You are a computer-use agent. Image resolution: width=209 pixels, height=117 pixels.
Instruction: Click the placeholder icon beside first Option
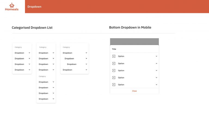pos(114,56)
